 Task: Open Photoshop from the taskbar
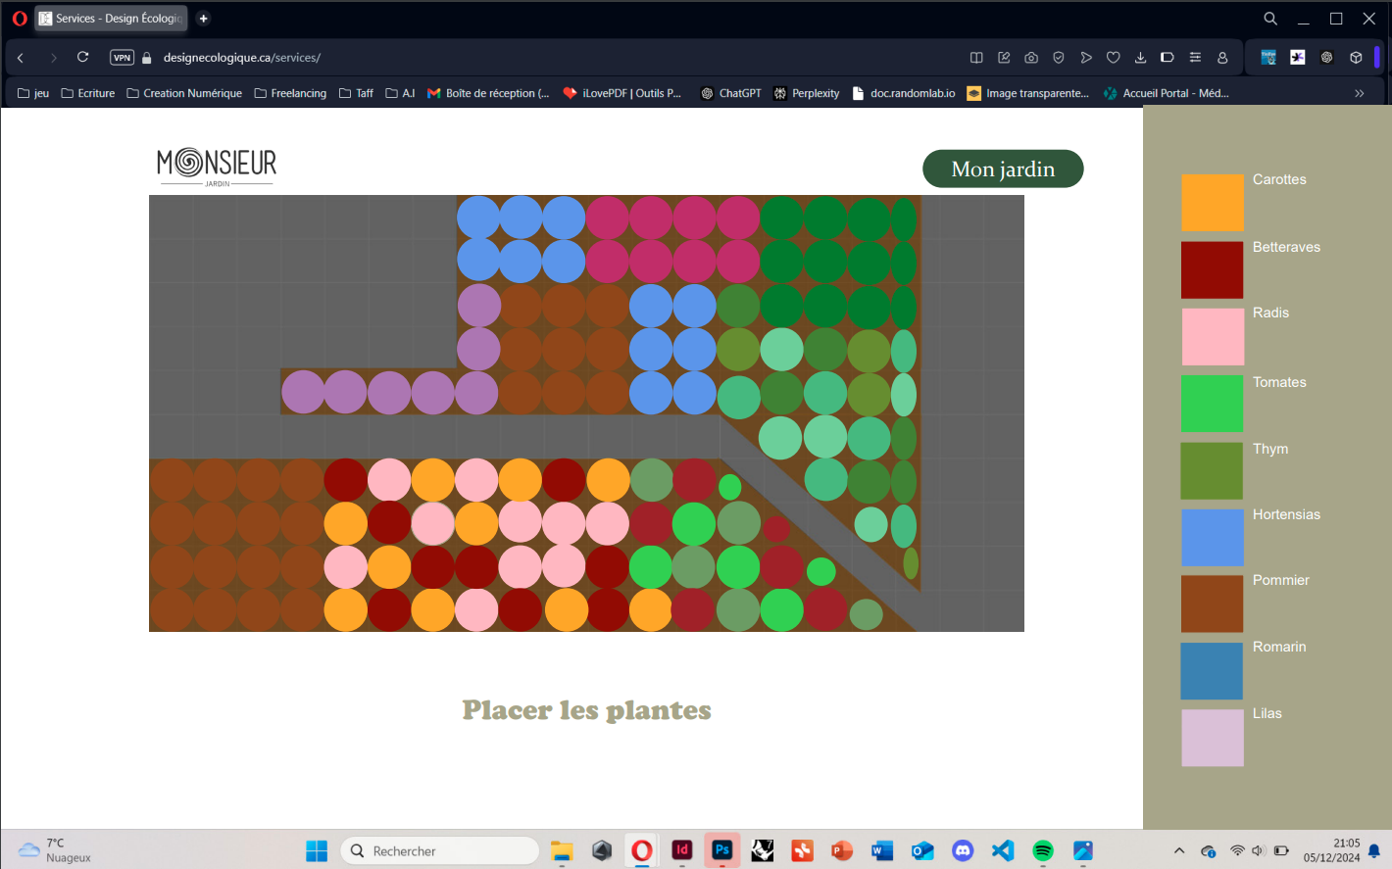tap(722, 850)
